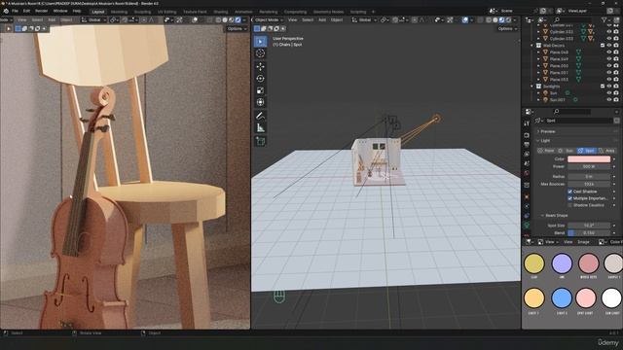
Task: Select the Move tool
Action: (260, 66)
